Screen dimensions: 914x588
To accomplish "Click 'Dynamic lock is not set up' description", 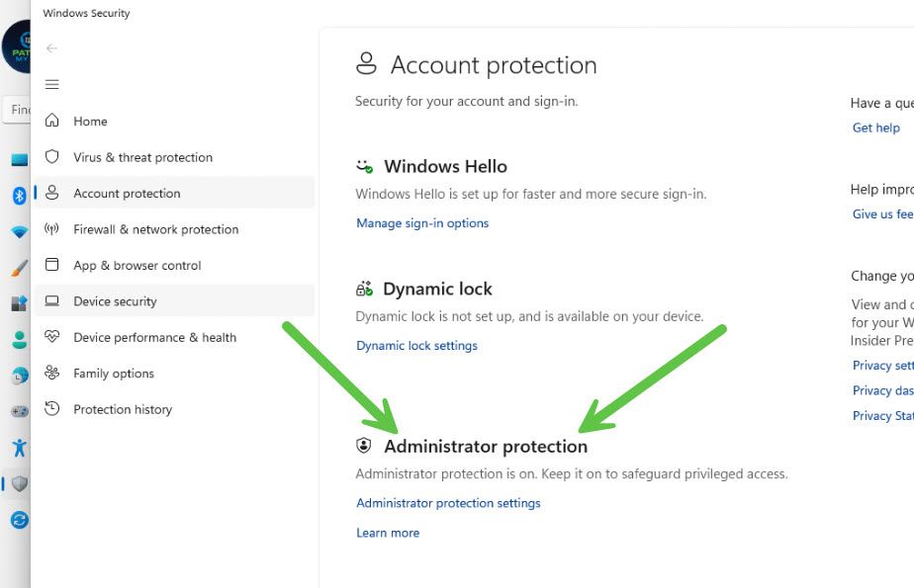I will click(529, 316).
